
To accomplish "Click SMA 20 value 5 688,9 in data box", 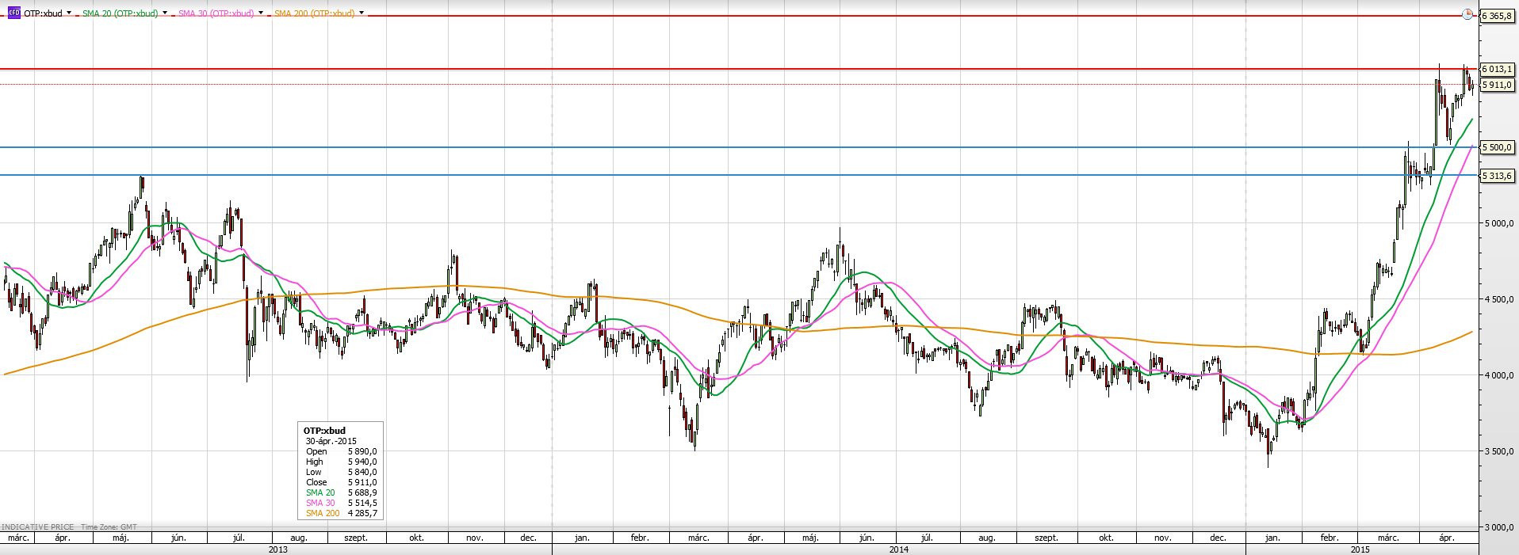I will click(362, 492).
